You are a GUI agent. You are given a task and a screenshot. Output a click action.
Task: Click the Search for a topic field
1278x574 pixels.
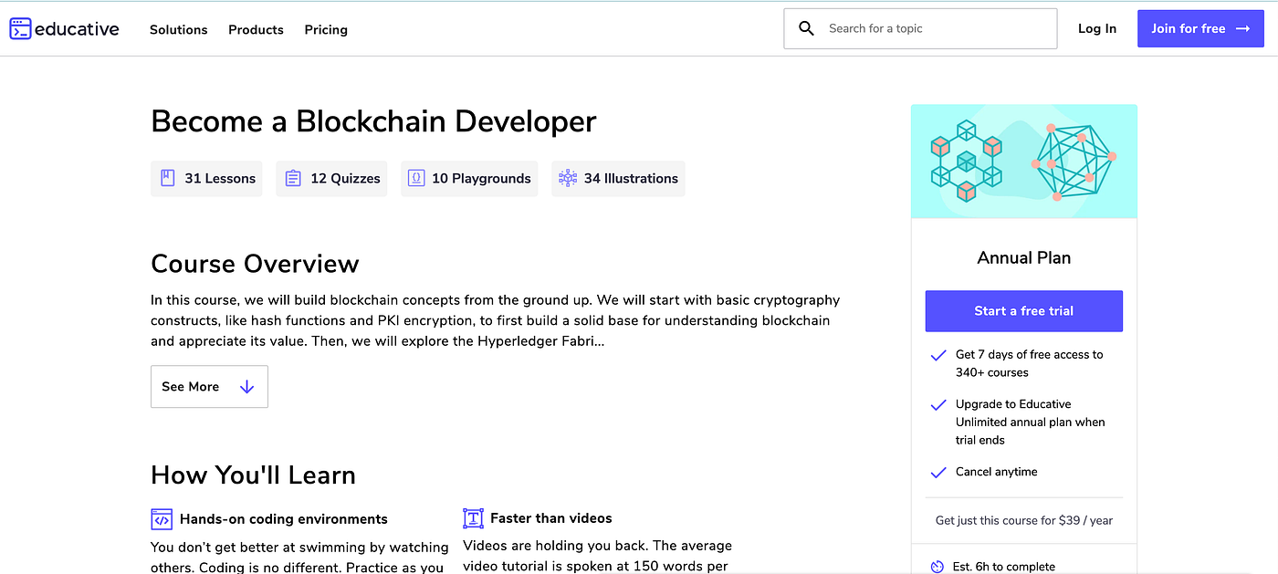(x=920, y=28)
